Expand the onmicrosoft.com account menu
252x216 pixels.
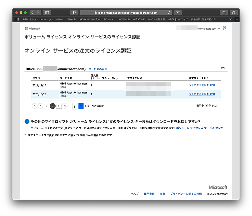point(219,29)
